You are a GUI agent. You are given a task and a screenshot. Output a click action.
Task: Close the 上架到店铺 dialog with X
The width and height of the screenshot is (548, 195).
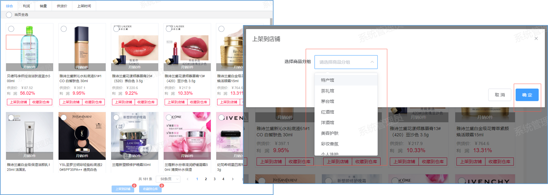click(x=536, y=38)
